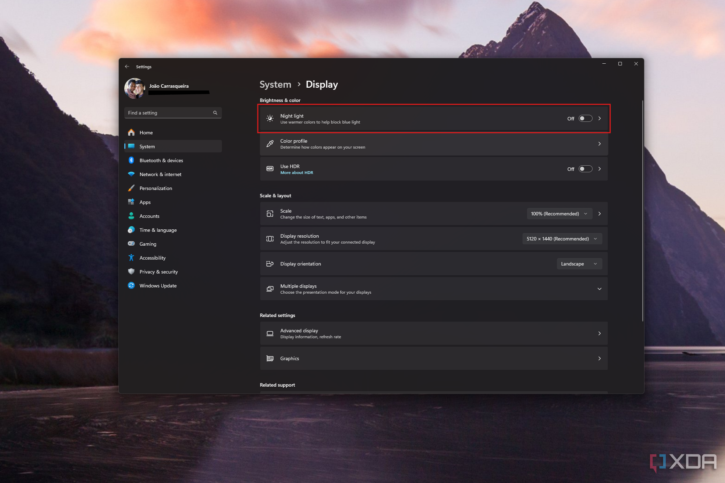Viewport: 725px width, 483px height.
Task: Select Personalization menu item
Action: pyautogui.click(x=155, y=188)
